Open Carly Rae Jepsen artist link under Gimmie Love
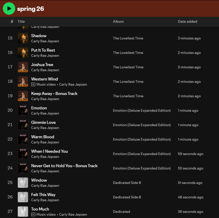Image resolution: width=219 pixels, height=218 pixels. [x=45, y=128]
